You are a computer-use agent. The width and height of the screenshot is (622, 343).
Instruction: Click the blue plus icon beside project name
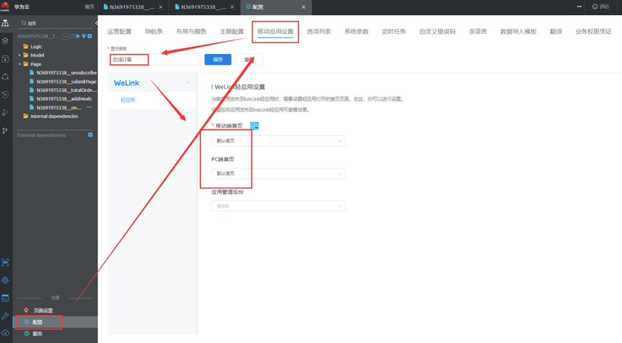tap(90, 36)
